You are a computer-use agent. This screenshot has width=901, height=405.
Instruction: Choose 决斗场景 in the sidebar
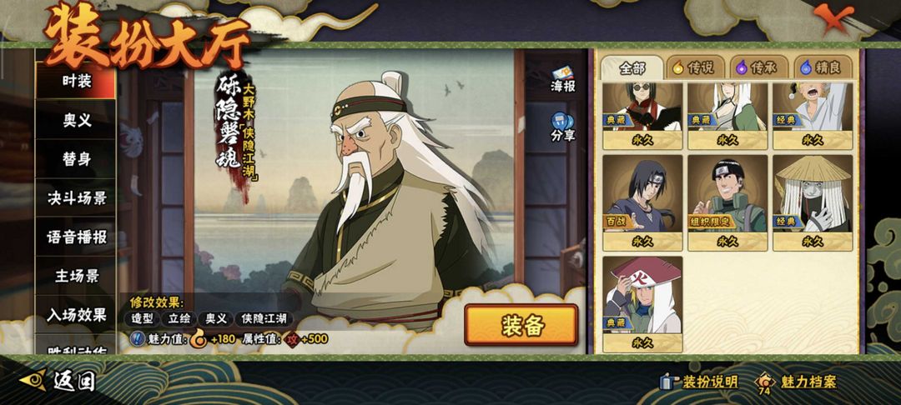[x=76, y=197]
